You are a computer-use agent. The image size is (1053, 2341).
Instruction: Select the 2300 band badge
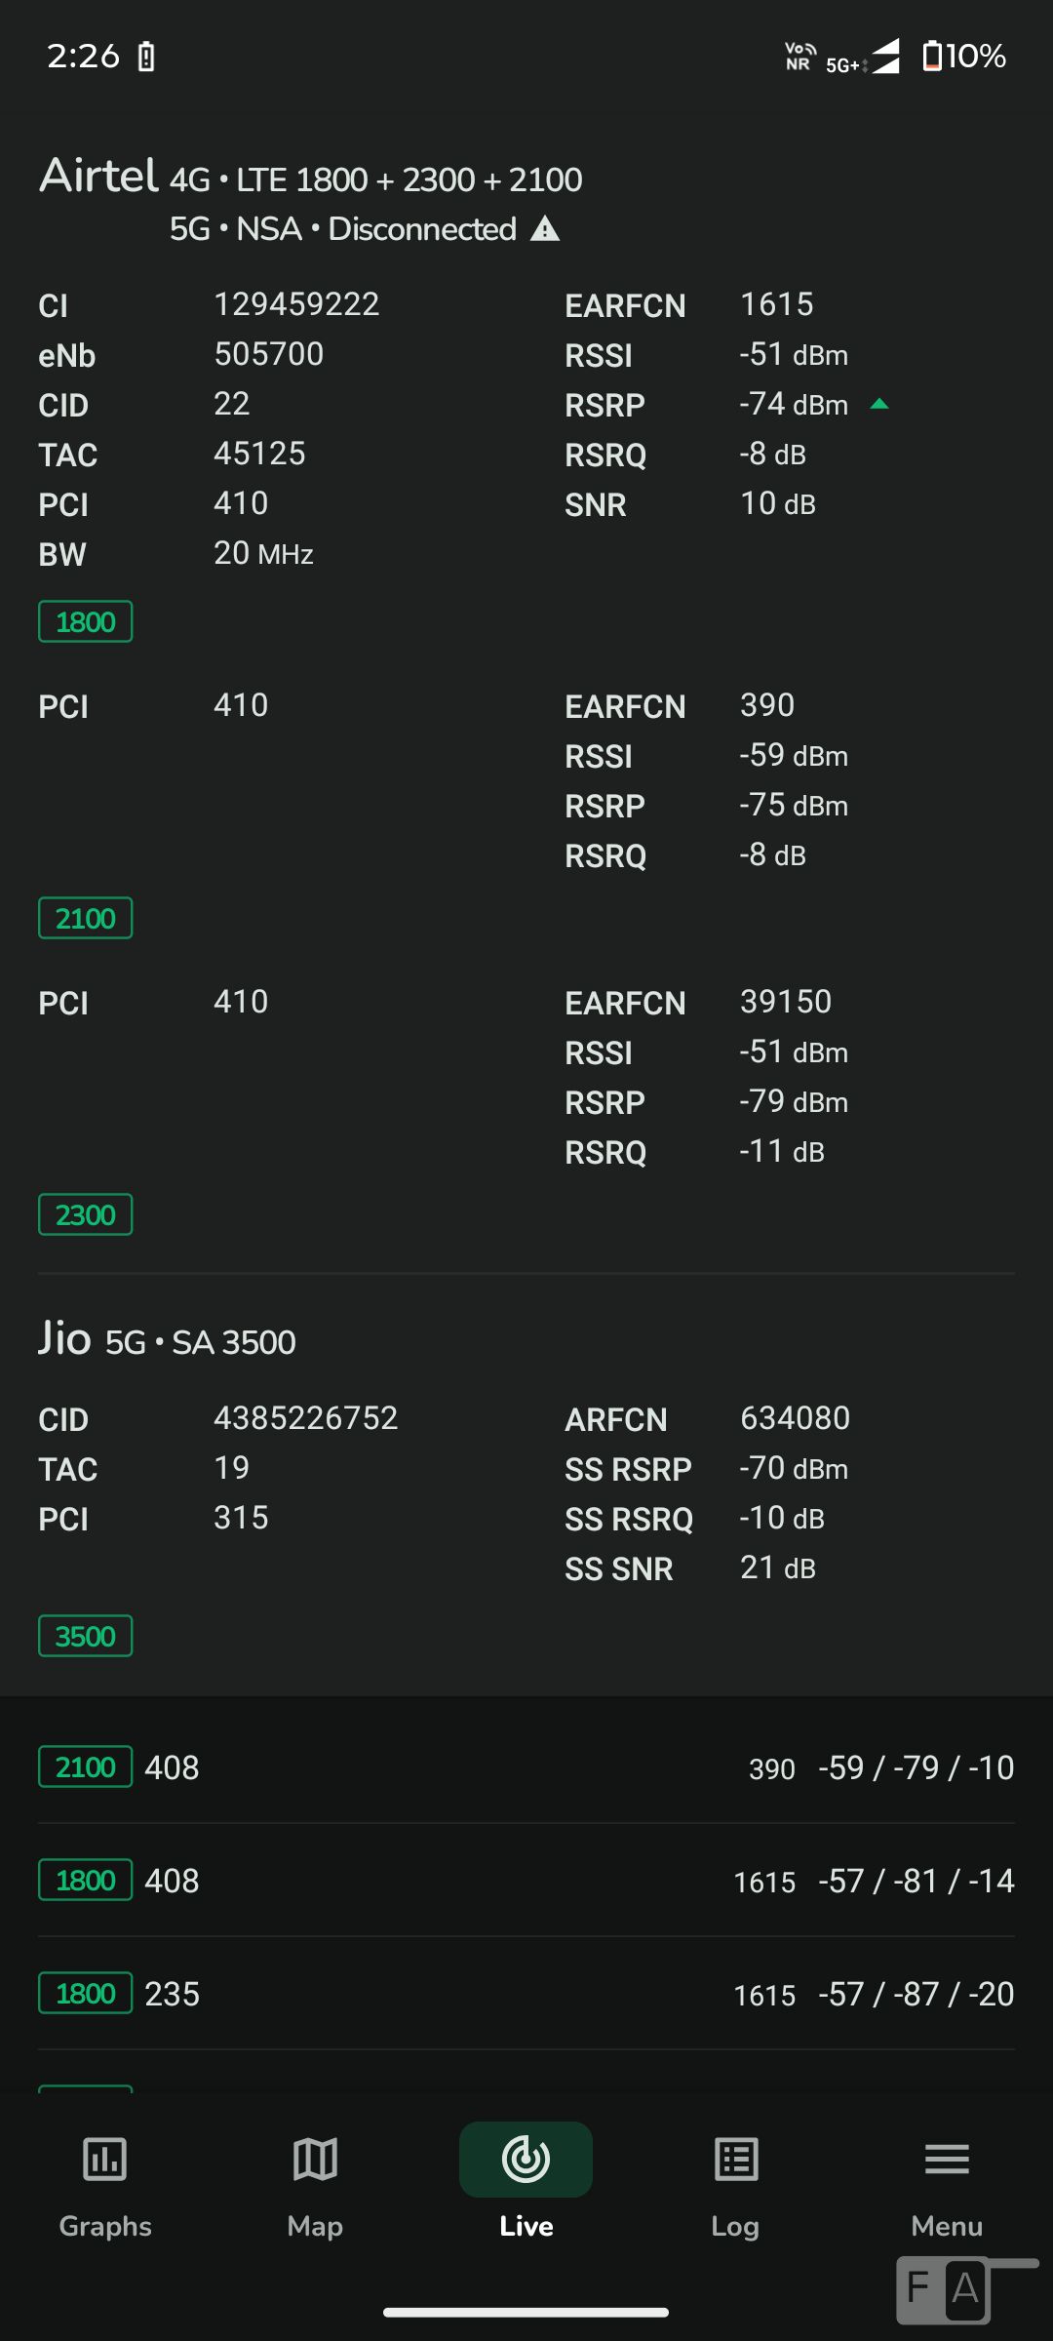(86, 1215)
